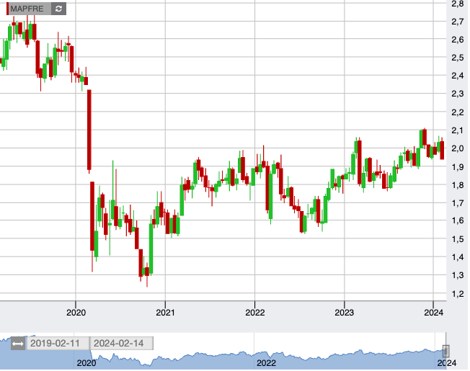Image resolution: width=470 pixels, height=371 pixels.
Task: Click the 2,5 price axis label
Action: click(458, 58)
